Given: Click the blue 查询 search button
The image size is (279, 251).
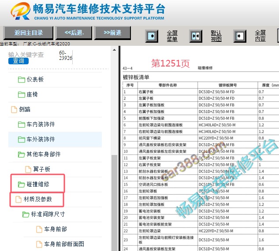Looking at the screenshot, I should (x=19, y=61).
